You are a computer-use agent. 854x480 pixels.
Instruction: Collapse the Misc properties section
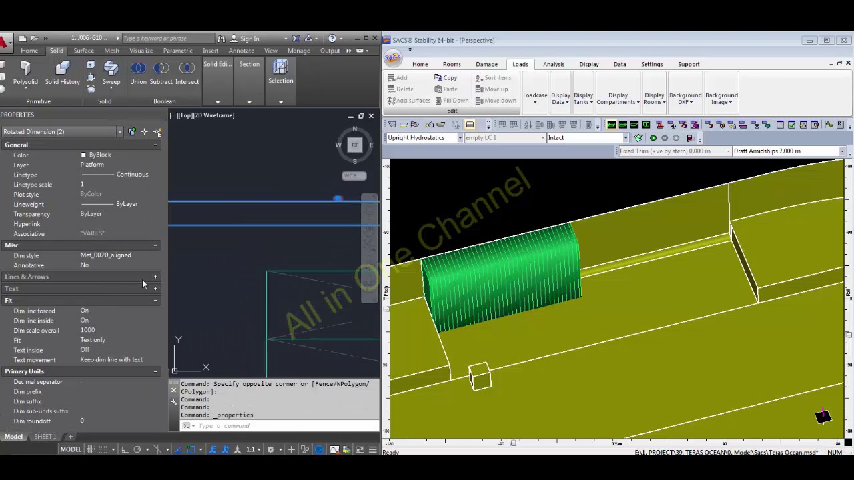click(x=155, y=245)
